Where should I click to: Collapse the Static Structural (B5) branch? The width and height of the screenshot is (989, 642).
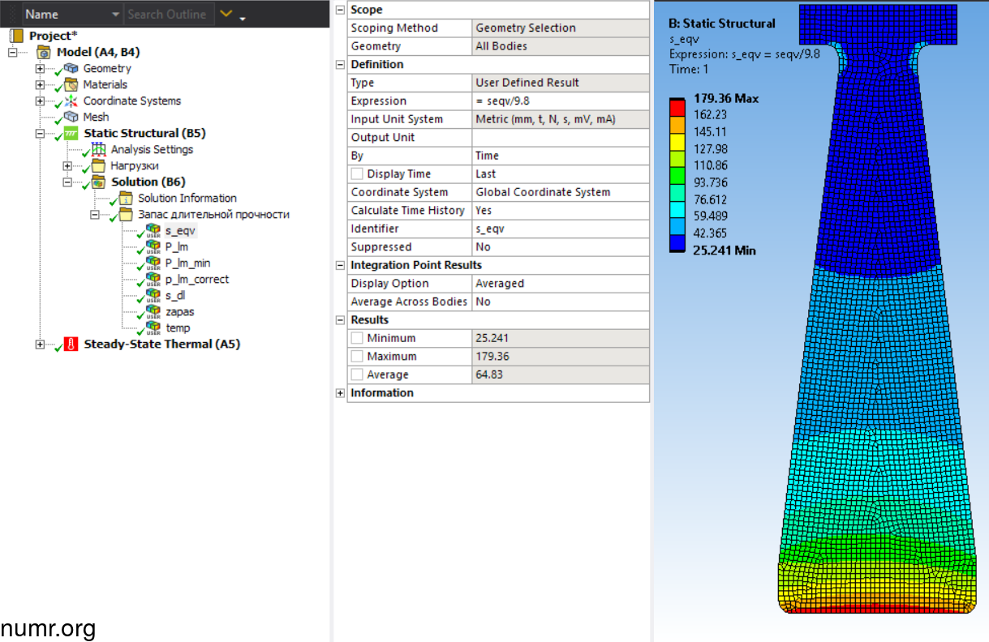[40, 134]
